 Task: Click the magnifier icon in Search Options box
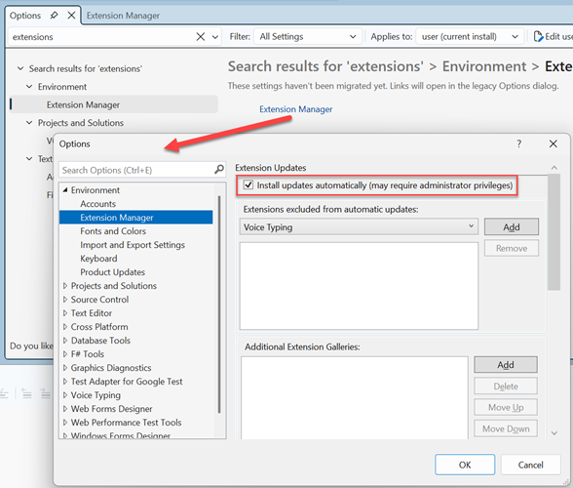[219, 170]
